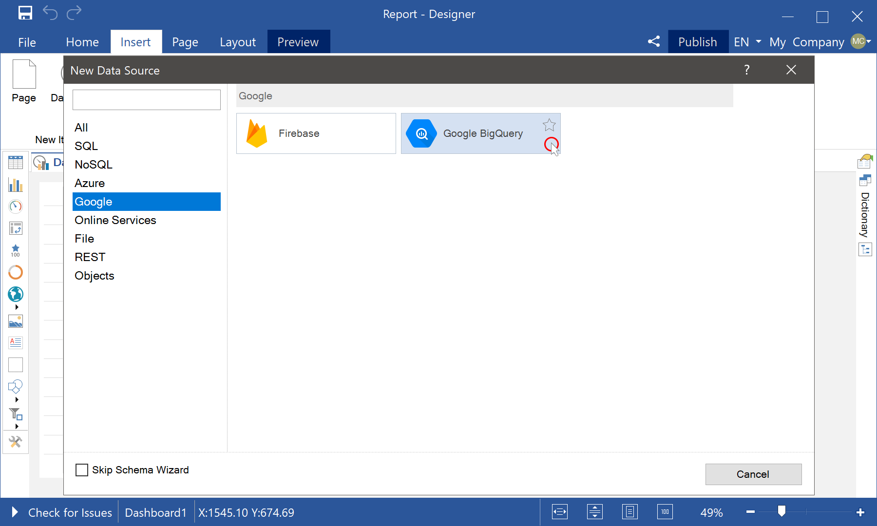Zoom in with the plus button
877x526 pixels.
pyautogui.click(x=860, y=512)
